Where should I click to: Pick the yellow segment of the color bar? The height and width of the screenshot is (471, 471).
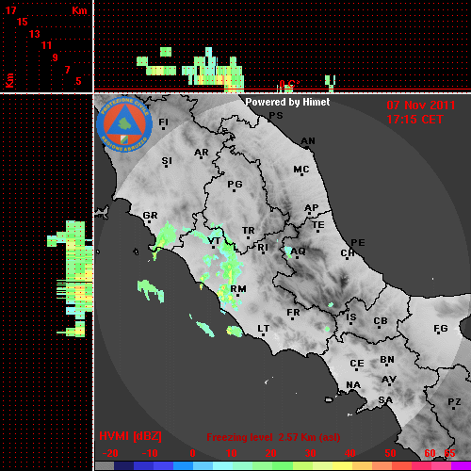point(342,466)
